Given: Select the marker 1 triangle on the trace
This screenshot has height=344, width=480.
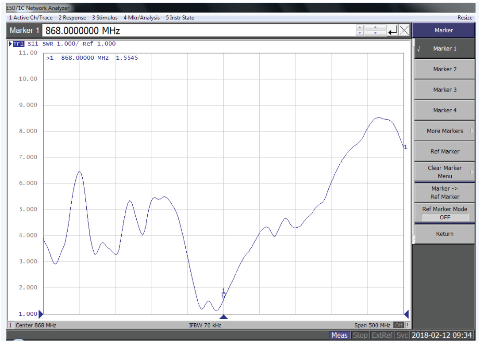Looking at the screenshot, I should coord(223,295).
